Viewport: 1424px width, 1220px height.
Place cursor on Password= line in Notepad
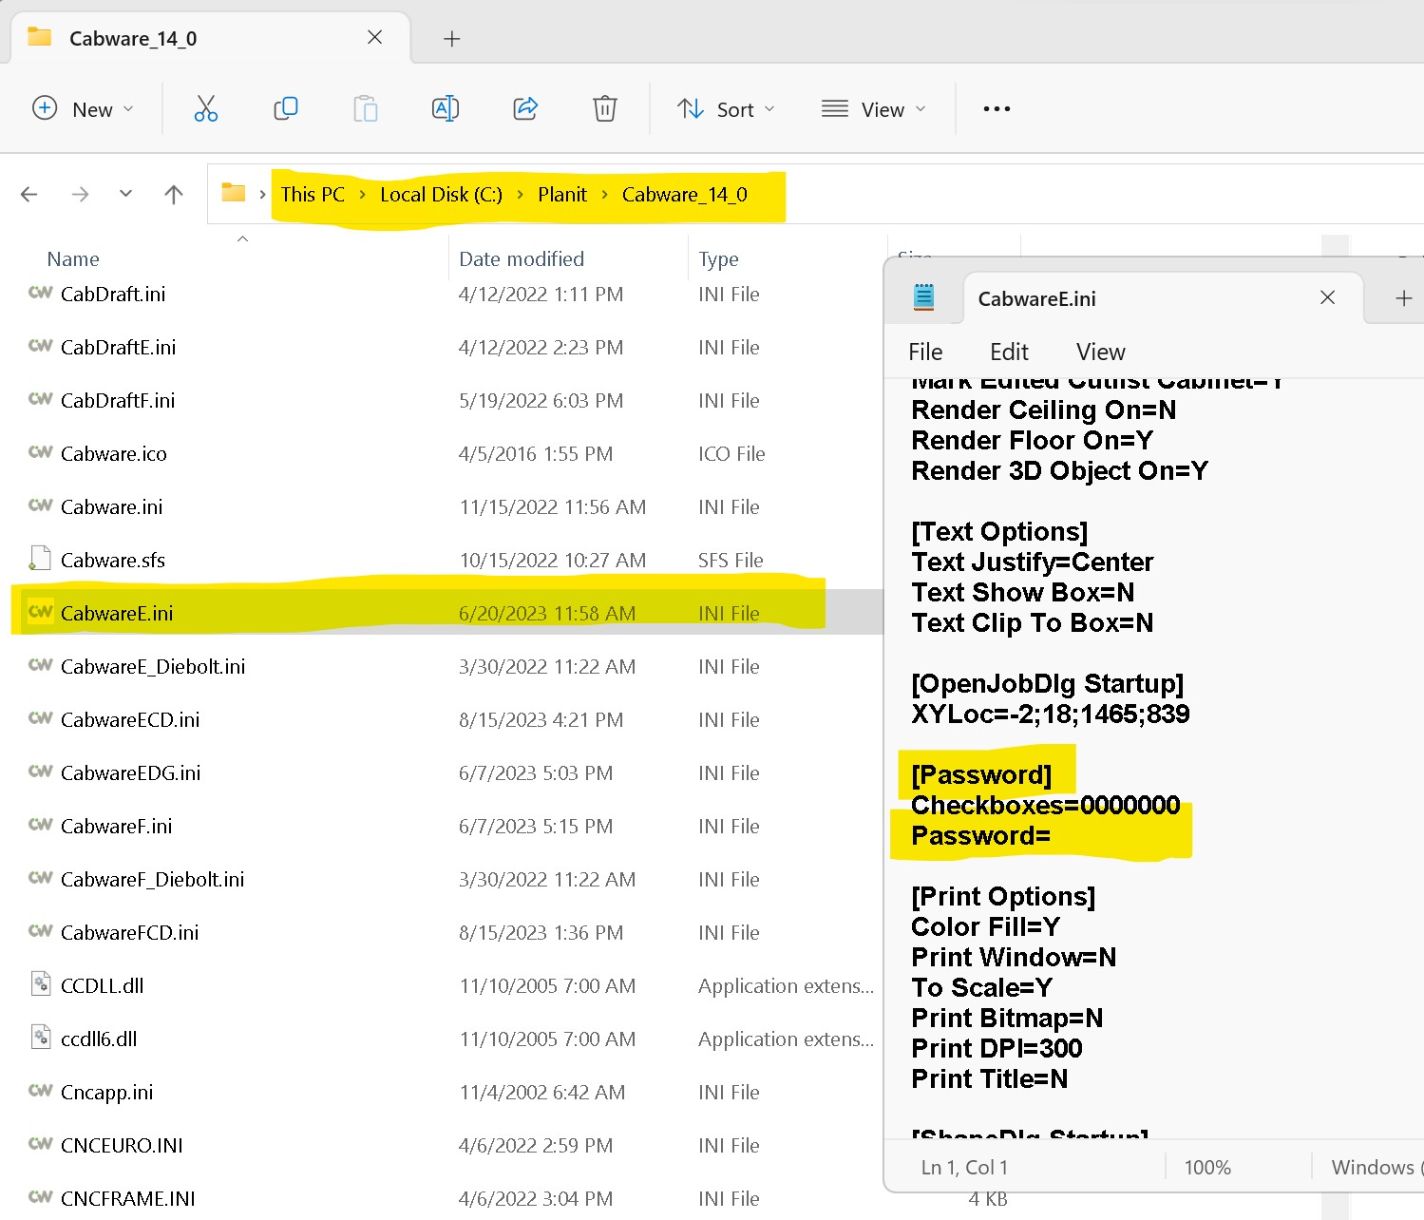[x=980, y=836]
